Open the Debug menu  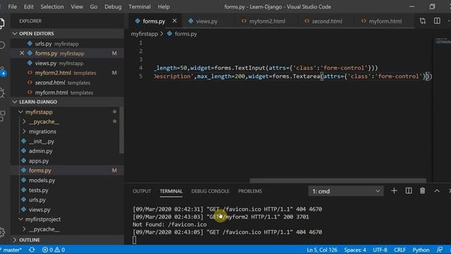point(113,6)
